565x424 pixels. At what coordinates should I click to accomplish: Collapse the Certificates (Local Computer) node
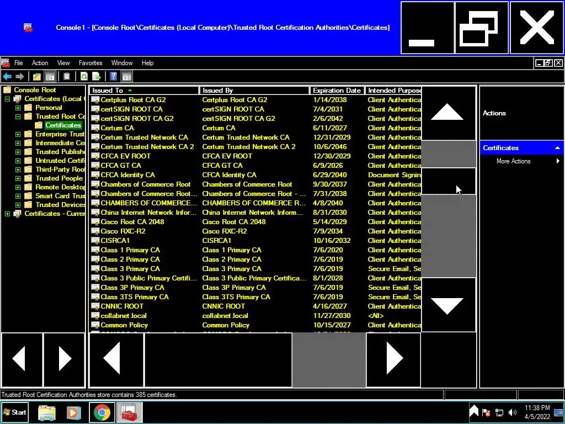tap(7, 99)
